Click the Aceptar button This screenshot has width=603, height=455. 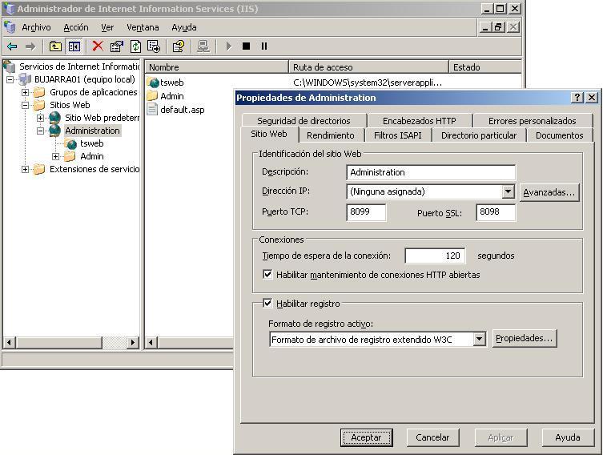[x=367, y=437]
